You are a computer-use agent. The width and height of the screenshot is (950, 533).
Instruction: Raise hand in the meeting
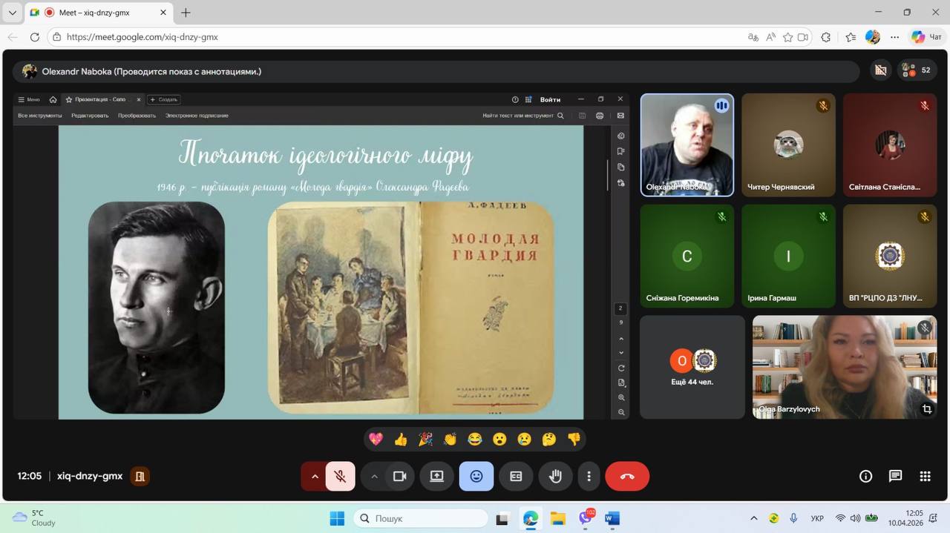tap(555, 477)
